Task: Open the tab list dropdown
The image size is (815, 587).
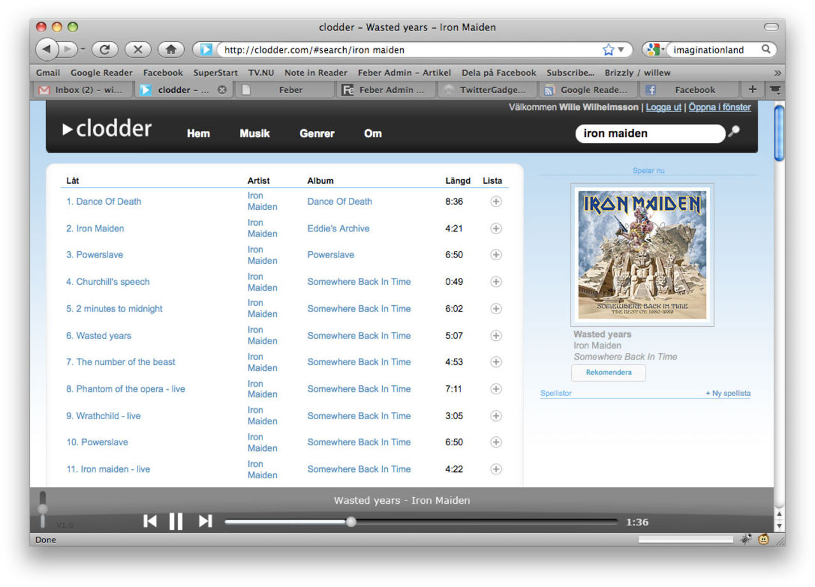Action: click(774, 90)
